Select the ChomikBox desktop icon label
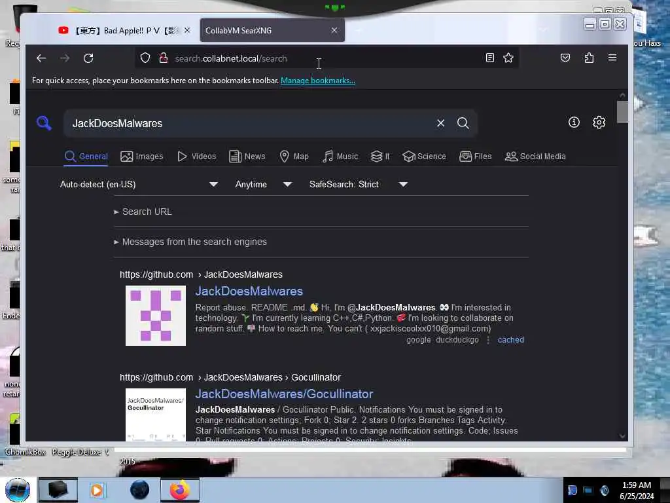This screenshot has width=670, height=503. (26, 452)
